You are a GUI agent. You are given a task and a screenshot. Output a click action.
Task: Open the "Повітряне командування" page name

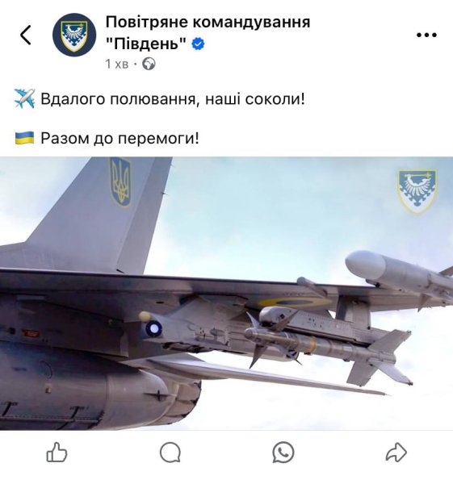coord(208,23)
